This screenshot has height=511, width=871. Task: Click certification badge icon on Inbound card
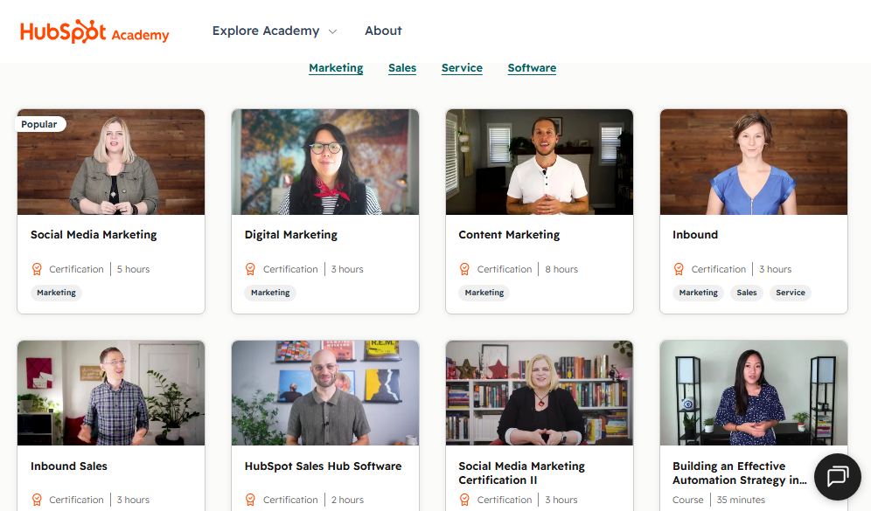click(679, 269)
